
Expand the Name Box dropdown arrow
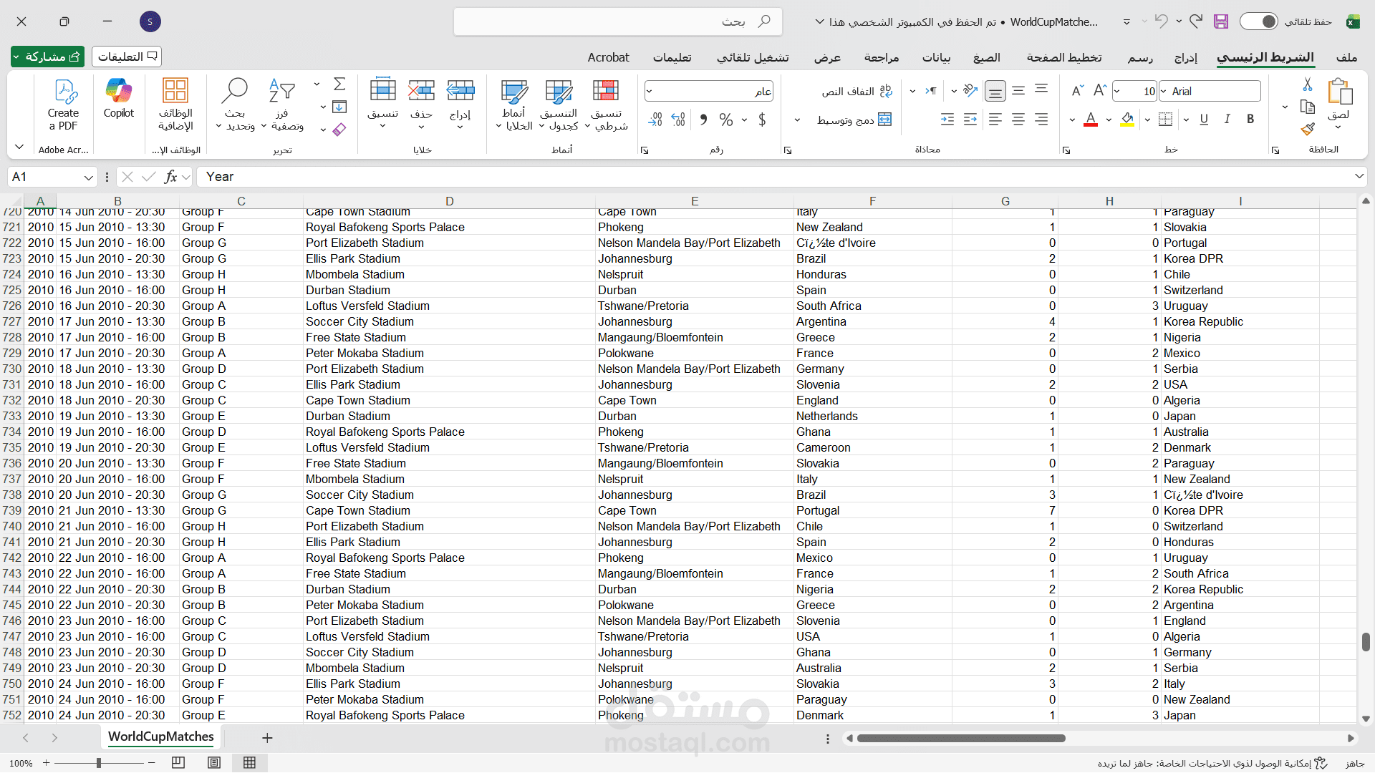click(88, 177)
